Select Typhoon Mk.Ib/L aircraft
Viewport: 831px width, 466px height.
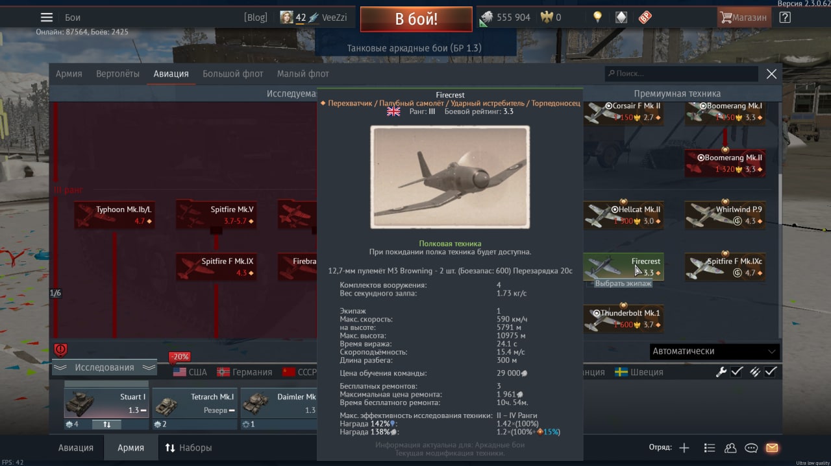[x=115, y=215]
